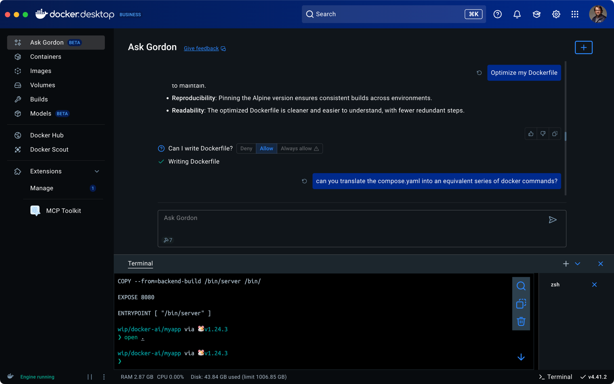The width and height of the screenshot is (614, 384).
Task: Open the notifications bell
Action: point(517,14)
